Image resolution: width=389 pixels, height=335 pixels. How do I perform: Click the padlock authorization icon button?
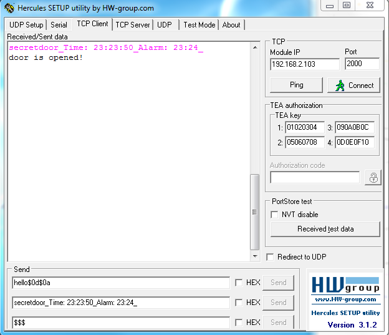(x=373, y=178)
